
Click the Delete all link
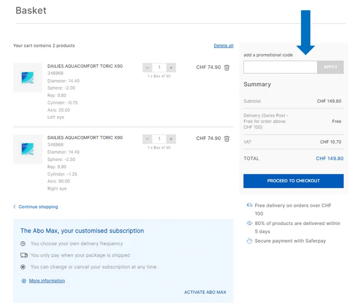(224, 46)
